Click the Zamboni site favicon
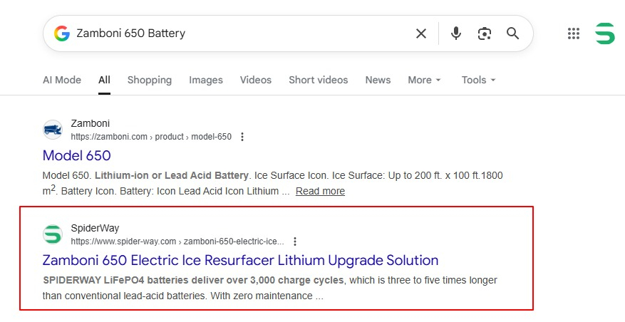The image size is (625, 322). (x=53, y=130)
